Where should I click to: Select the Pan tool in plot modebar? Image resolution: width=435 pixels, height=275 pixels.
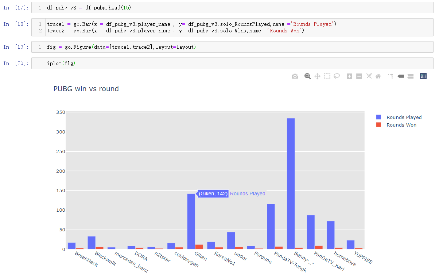[x=317, y=76]
